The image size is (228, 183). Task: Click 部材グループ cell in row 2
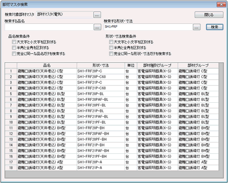pyautogui.click(x=198, y=77)
